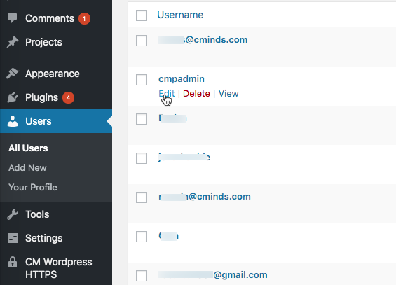Click the Comments speech bubble icon
This screenshot has width=396, height=285.
(12, 18)
